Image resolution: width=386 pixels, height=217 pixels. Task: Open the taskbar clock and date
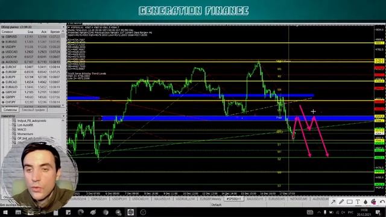(364, 212)
